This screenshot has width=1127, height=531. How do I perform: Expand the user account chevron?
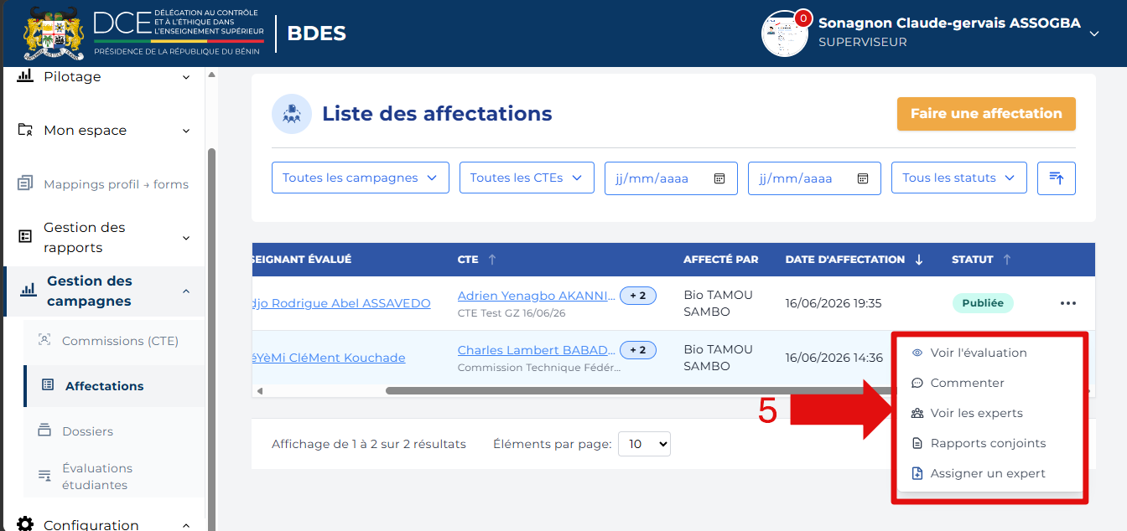[1093, 34]
